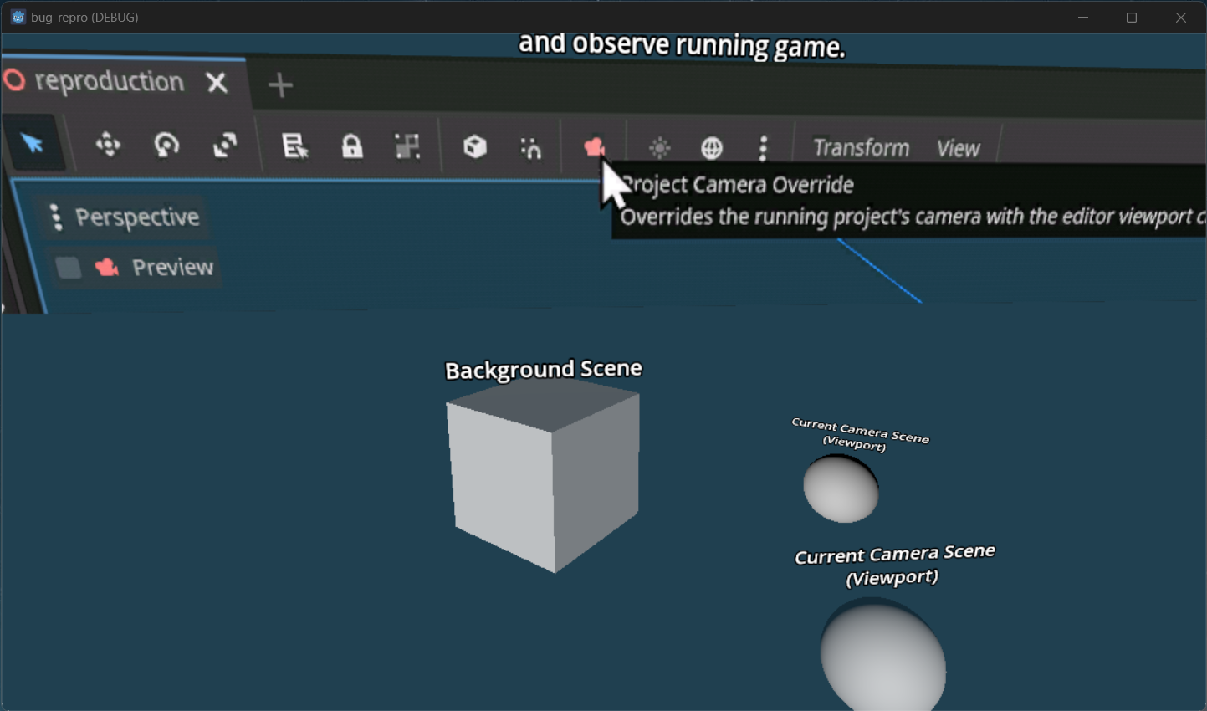1207x711 pixels.
Task: Select the Scale mode tool
Action: (x=224, y=146)
